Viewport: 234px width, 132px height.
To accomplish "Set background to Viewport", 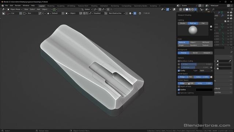I will click(x=207, y=53).
